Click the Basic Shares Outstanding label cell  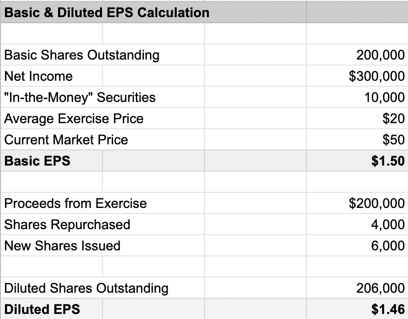(x=81, y=55)
